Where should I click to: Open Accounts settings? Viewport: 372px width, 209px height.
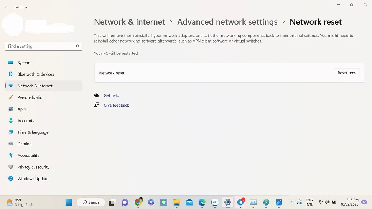(x=26, y=121)
